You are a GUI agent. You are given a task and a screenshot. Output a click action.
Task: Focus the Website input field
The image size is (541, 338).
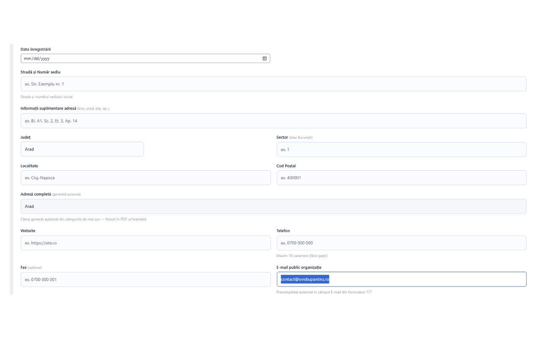pyautogui.click(x=145, y=243)
